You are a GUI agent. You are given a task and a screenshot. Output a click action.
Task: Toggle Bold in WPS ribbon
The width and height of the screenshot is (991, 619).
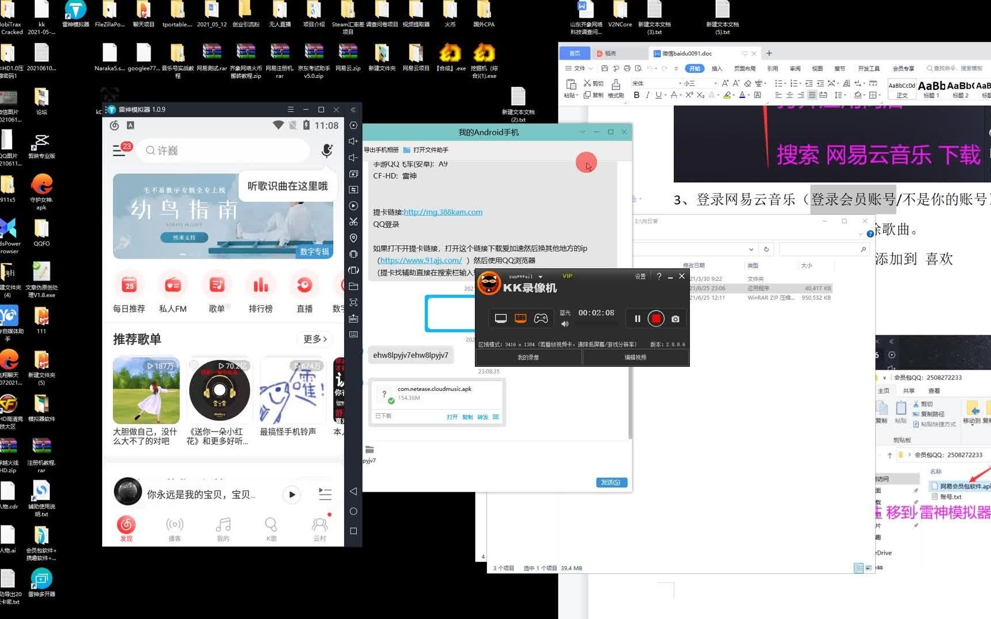tap(637, 95)
